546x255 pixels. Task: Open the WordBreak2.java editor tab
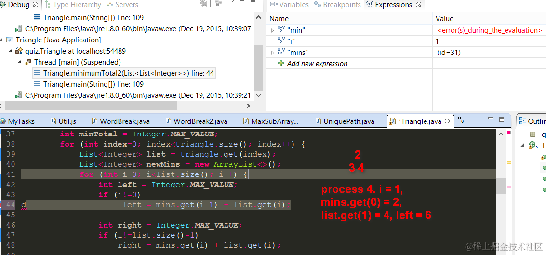[x=197, y=121]
